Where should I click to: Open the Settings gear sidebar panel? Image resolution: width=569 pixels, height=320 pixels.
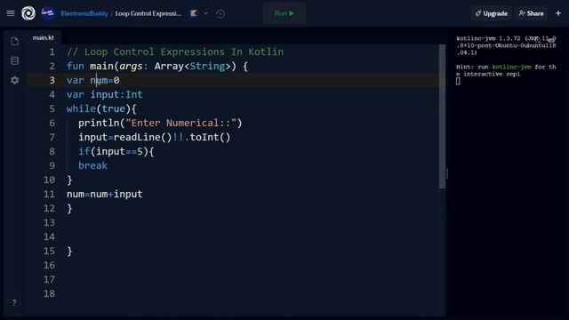coord(14,80)
